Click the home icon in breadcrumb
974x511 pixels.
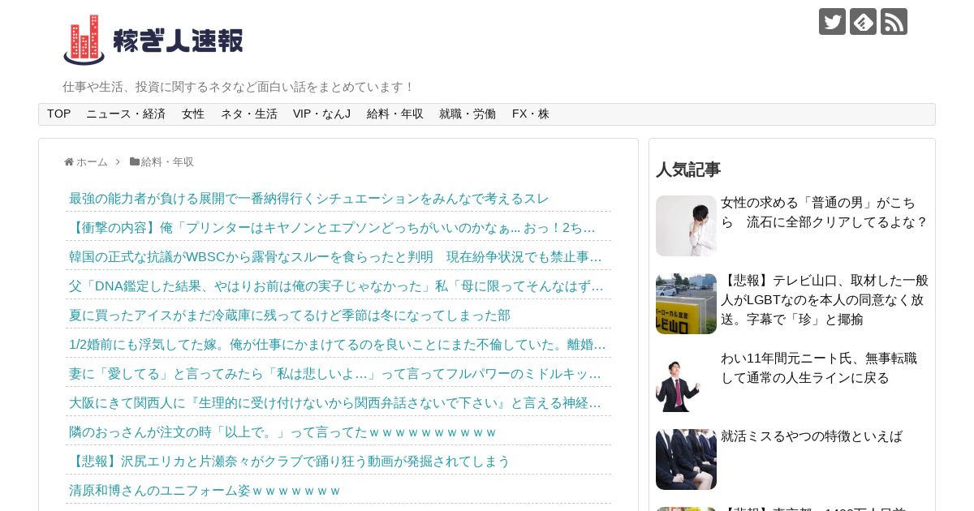[x=69, y=161]
